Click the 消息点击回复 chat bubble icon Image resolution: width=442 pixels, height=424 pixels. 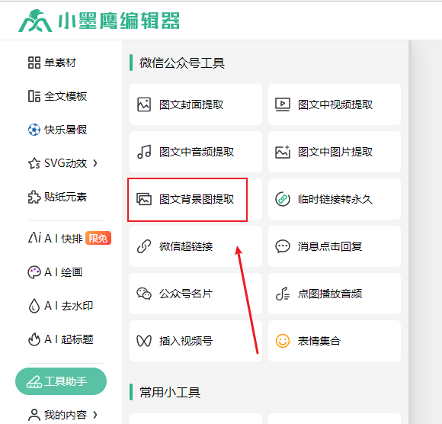click(283, 246)
